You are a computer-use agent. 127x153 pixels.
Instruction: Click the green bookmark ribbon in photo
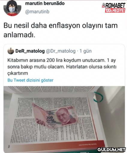(x=98, y=97)
